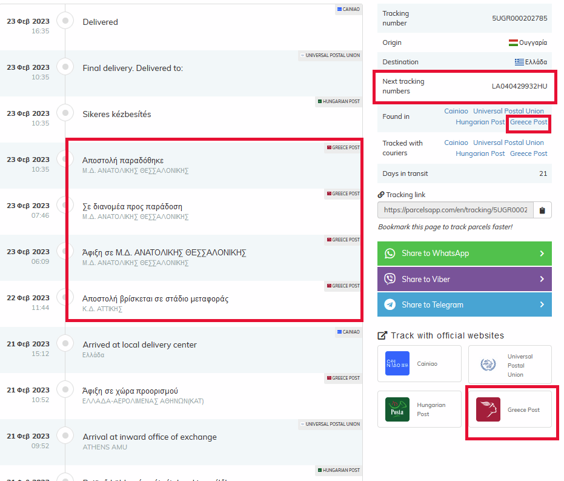Open Greece Post link in Found in row
The image size is (564, 481).
click(528, 122)
